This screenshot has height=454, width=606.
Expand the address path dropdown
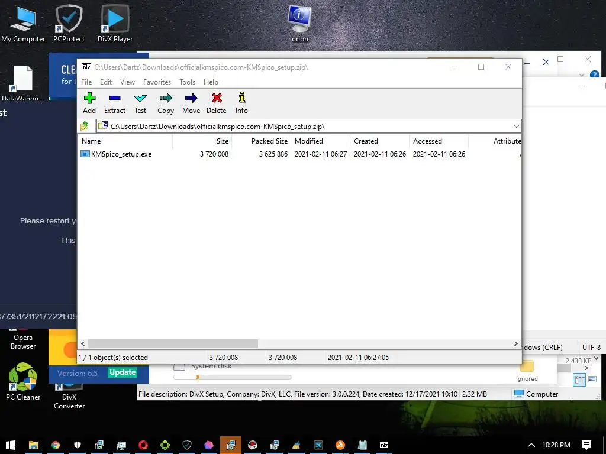[516, 127]
